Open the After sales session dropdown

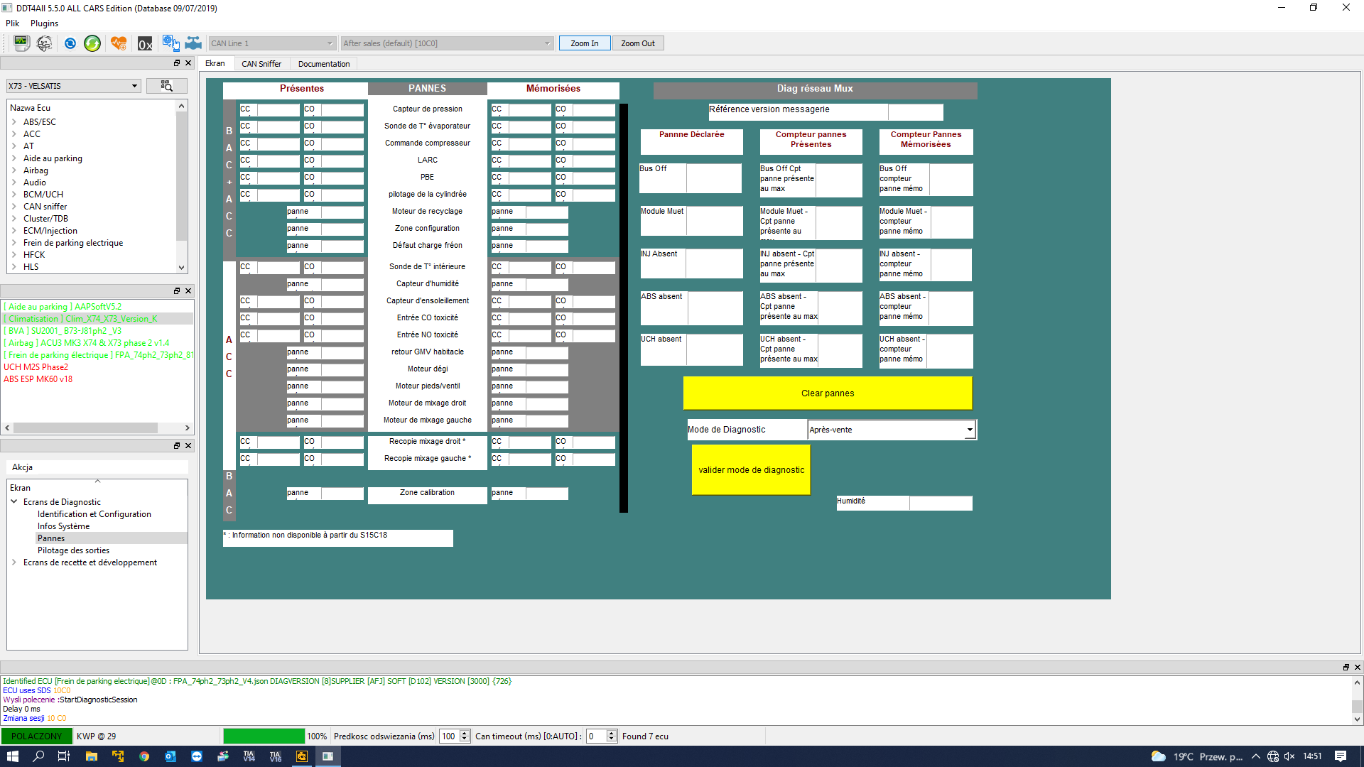pos(447,43)
